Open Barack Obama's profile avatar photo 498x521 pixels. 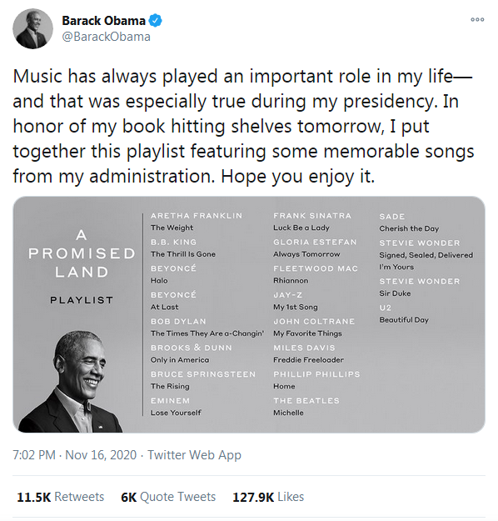[x=32, y=29]
